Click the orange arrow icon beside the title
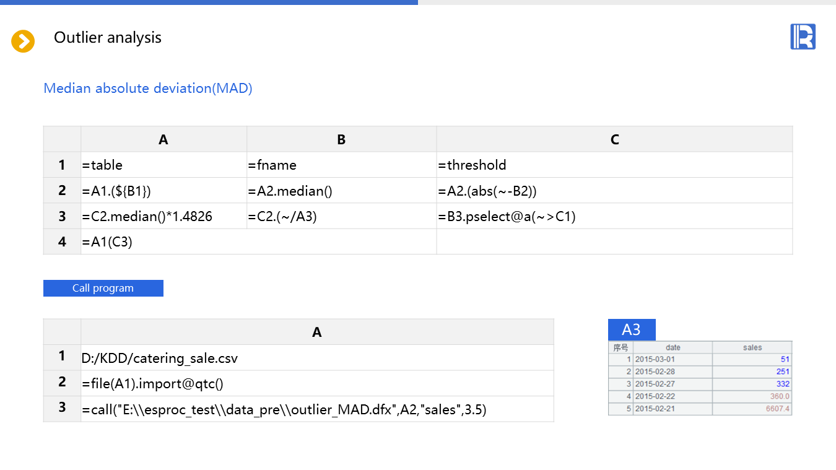 click(23, 41)
